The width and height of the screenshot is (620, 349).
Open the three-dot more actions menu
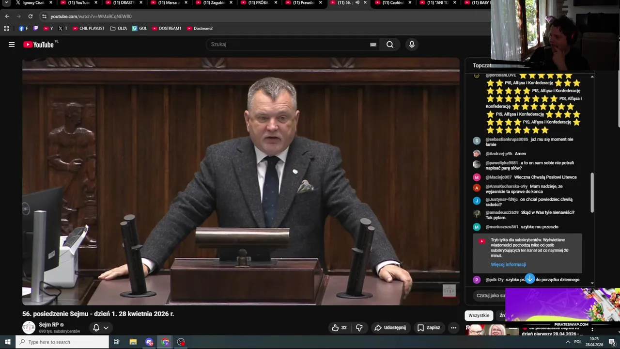pyautogui.click(x=453, y=328)
